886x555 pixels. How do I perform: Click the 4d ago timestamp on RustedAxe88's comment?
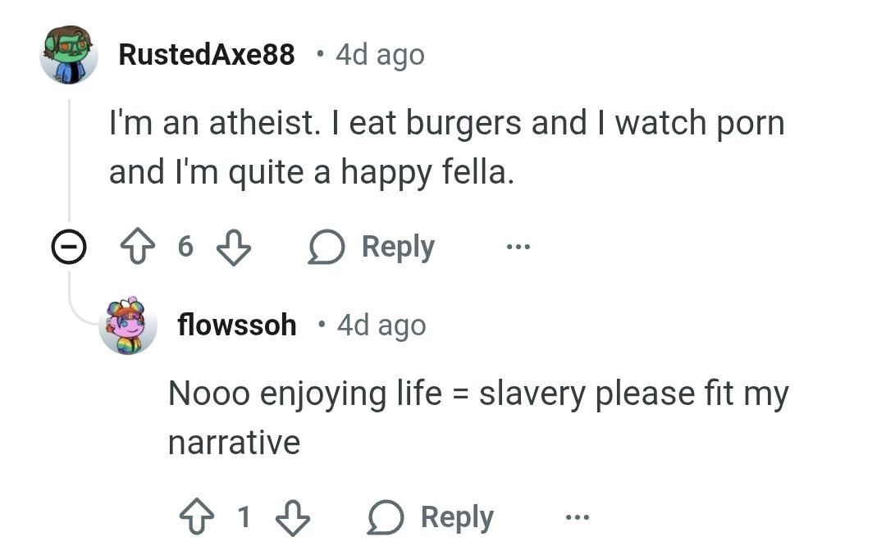point(380,55)
